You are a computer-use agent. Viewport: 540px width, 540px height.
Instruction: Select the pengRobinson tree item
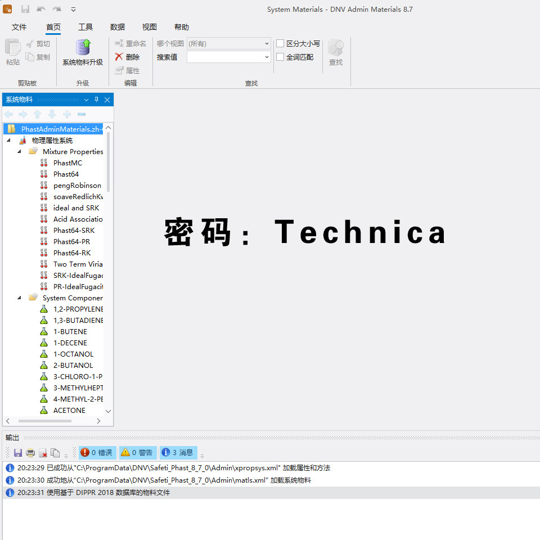(x=77, y=185)
